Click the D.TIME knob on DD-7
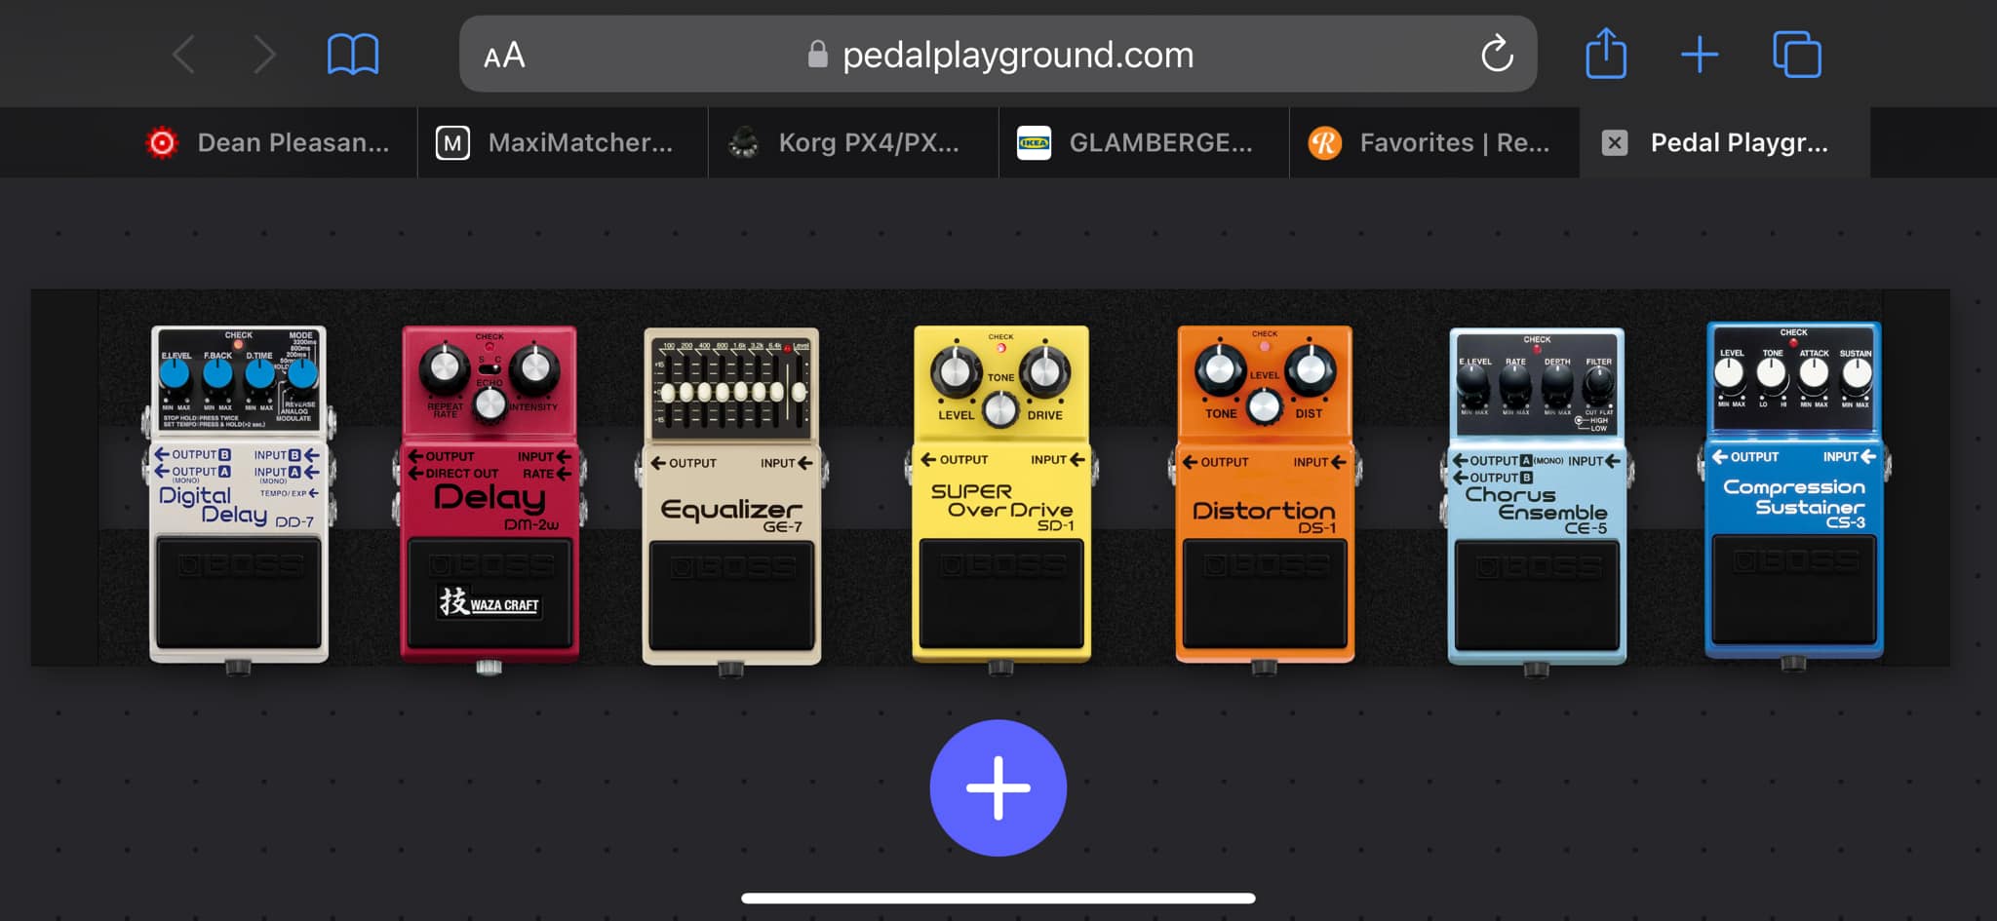The width and height of the screenshot is (1997, 921). click(x=260, y=375)
